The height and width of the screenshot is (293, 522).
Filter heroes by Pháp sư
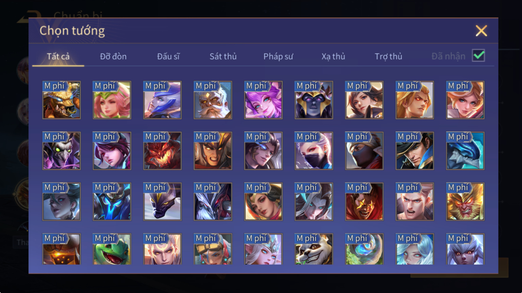[278, 56]
